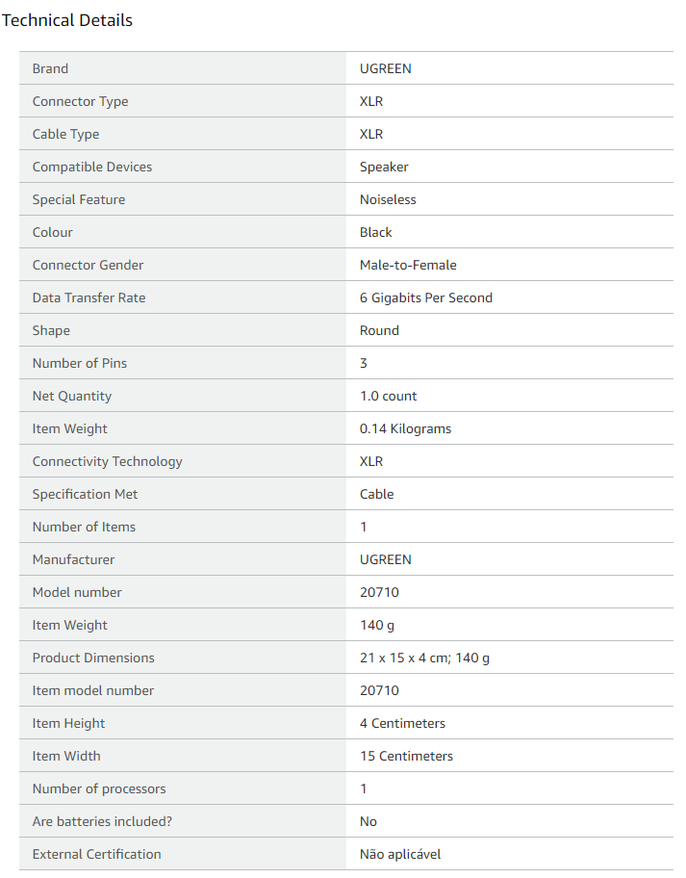The height and width of the screenshot is (878, 686).
Task: Click the Não aplicável certification value
Action: click(x=400, y=854)
